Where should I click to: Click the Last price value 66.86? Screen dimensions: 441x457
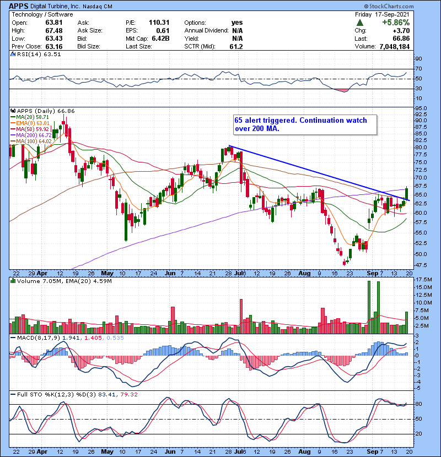401,39
